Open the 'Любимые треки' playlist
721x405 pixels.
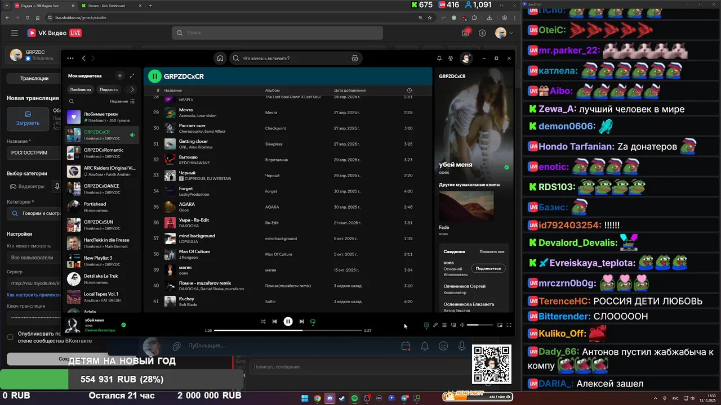click(x=102, y=117)
